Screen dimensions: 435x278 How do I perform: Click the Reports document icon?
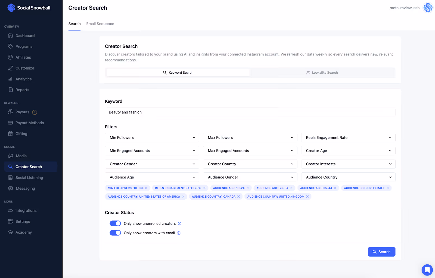pos(10,90)
